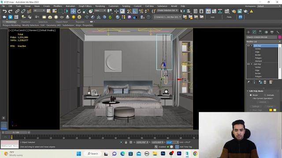This screenshot has width=282, height=158.
Task: Toggle the selection lock padlock icon
Action: (x=126, y=142)
